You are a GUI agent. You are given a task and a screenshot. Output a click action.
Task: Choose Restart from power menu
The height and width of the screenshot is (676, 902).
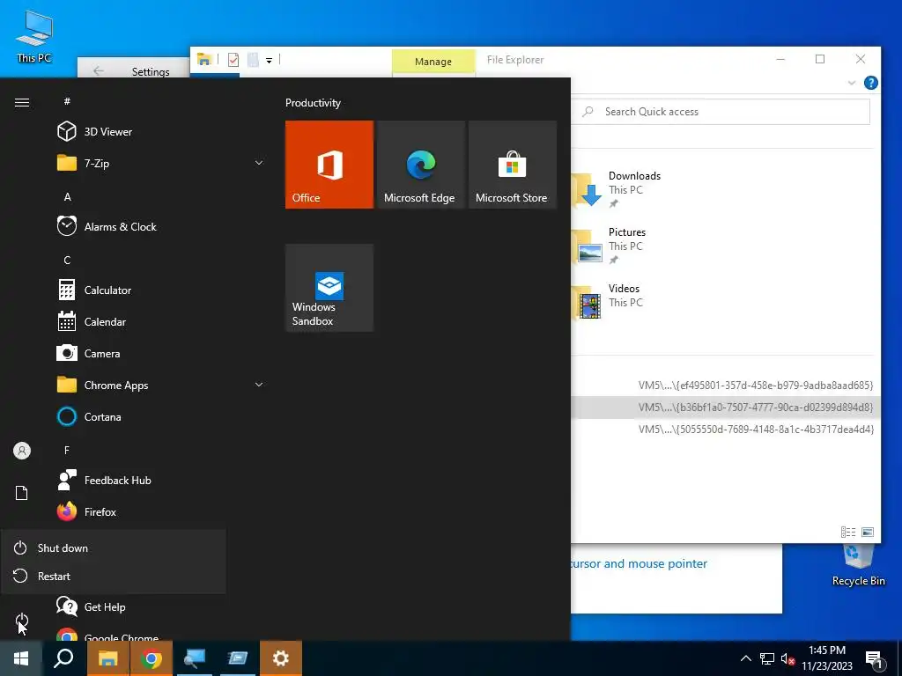point(114,576)
